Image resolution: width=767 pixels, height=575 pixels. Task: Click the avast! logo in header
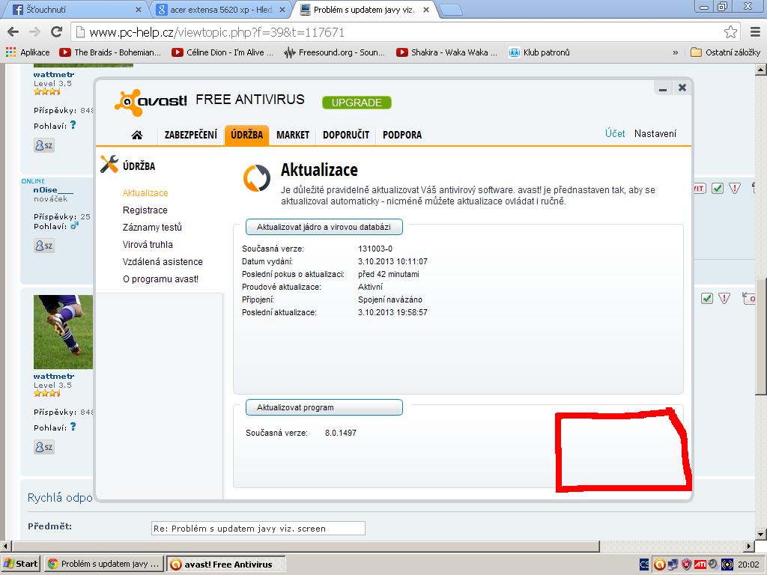(x=151, y=102)
